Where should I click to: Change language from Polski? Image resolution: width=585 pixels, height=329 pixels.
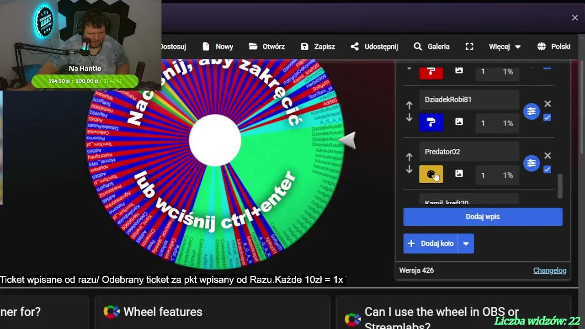click(554, 47)
